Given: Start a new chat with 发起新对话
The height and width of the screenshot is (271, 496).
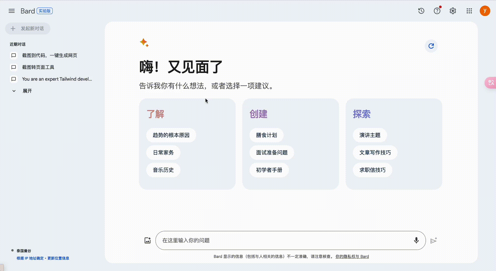Looking at the screenshot, I should 28,29.
